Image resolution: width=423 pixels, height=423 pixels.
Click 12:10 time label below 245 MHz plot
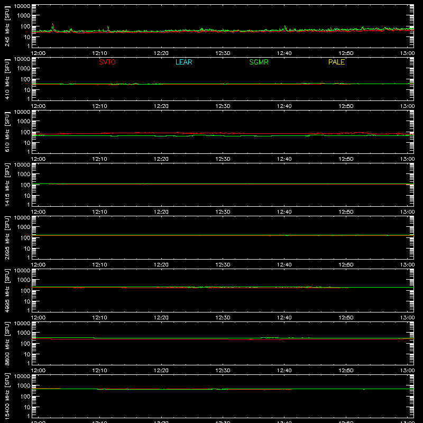tap(99, 53)
